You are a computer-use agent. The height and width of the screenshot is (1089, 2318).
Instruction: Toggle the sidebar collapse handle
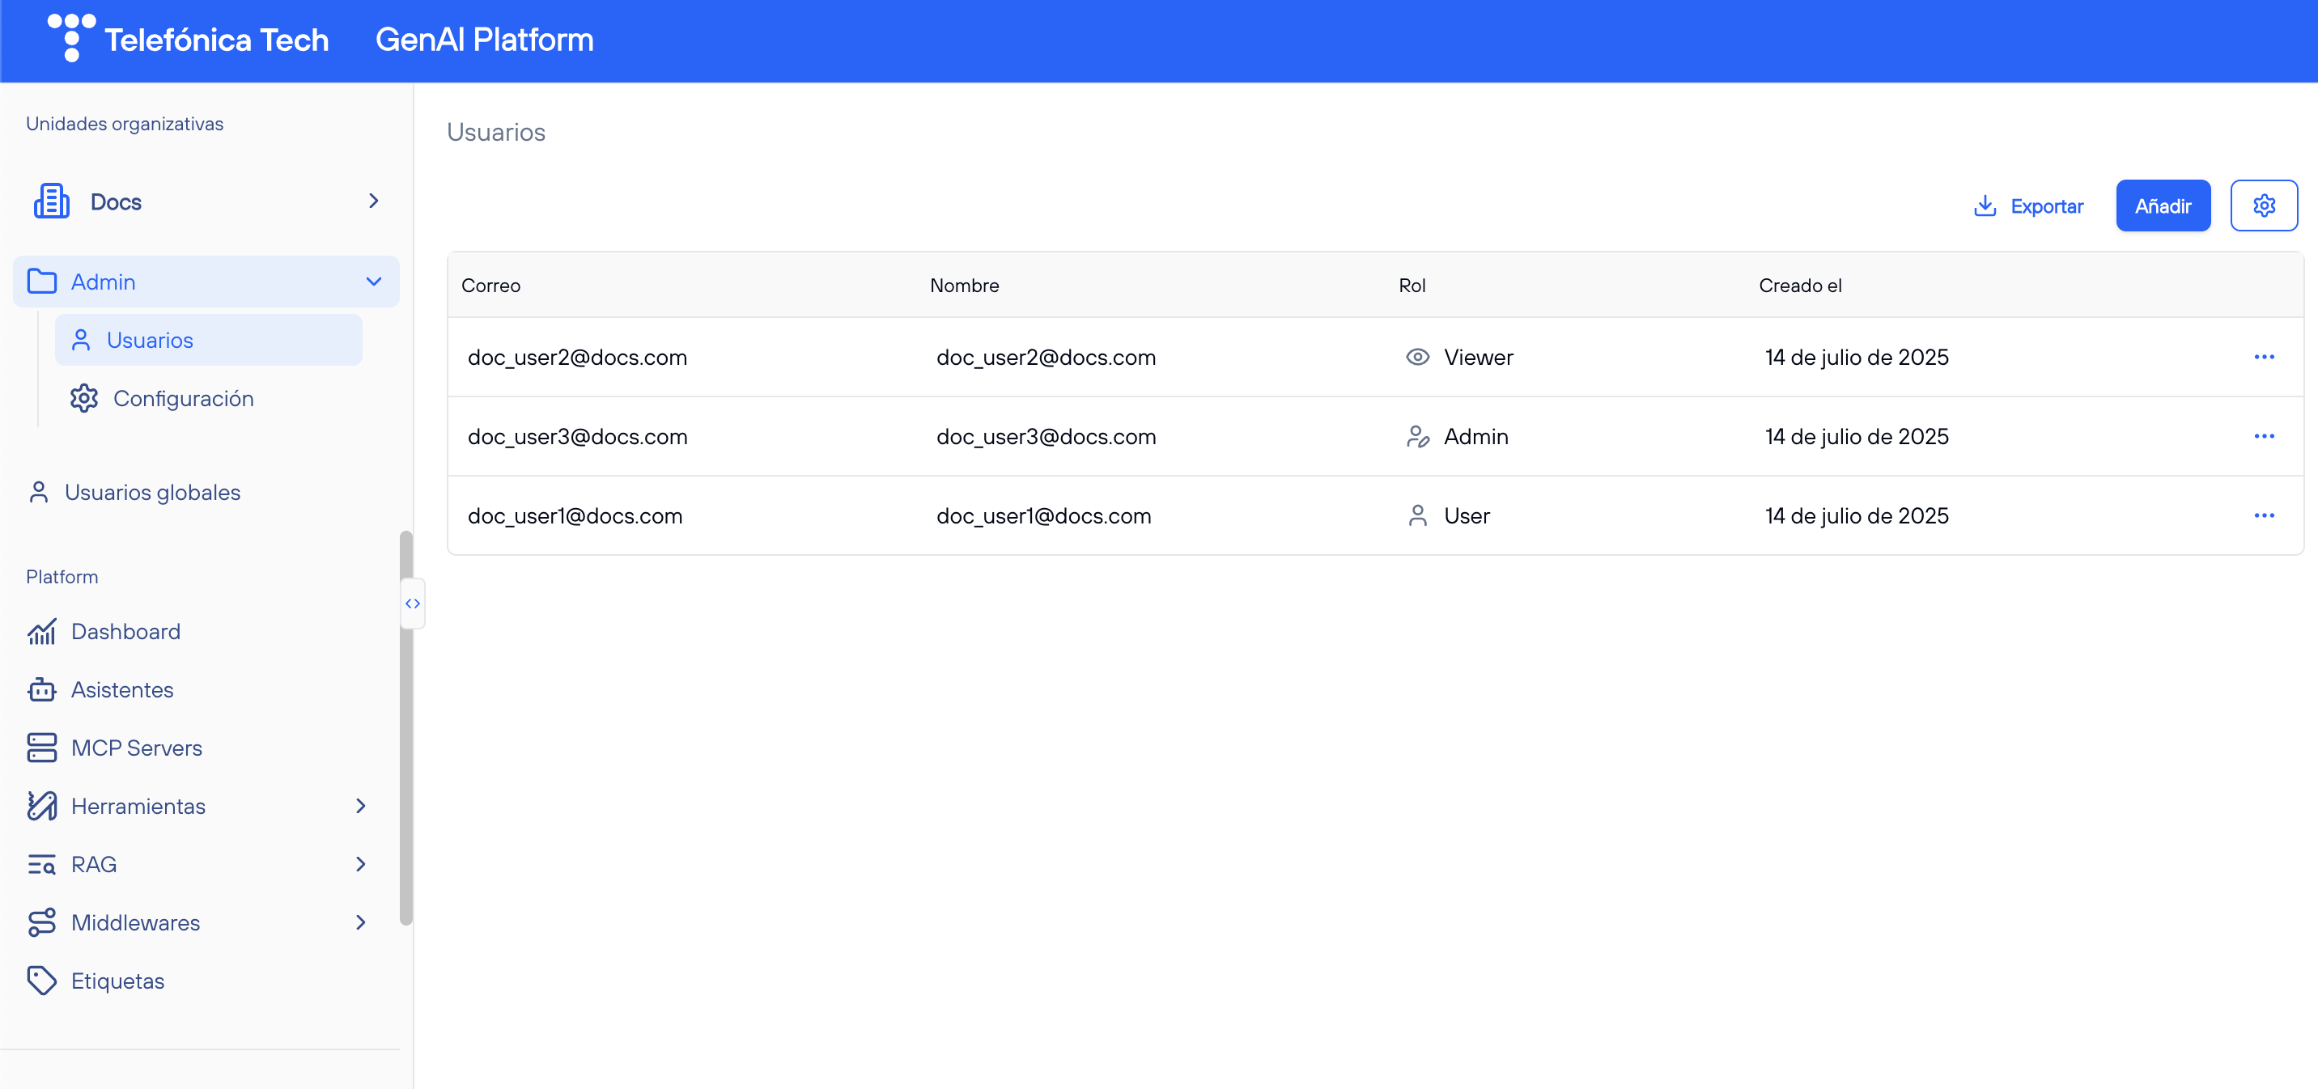412,604
